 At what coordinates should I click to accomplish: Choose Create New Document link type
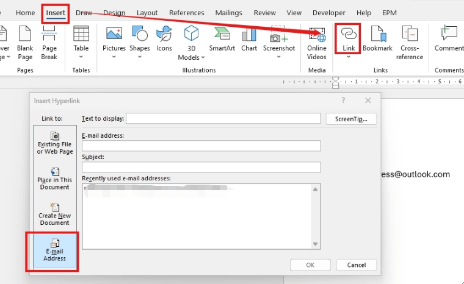(55, 215)
